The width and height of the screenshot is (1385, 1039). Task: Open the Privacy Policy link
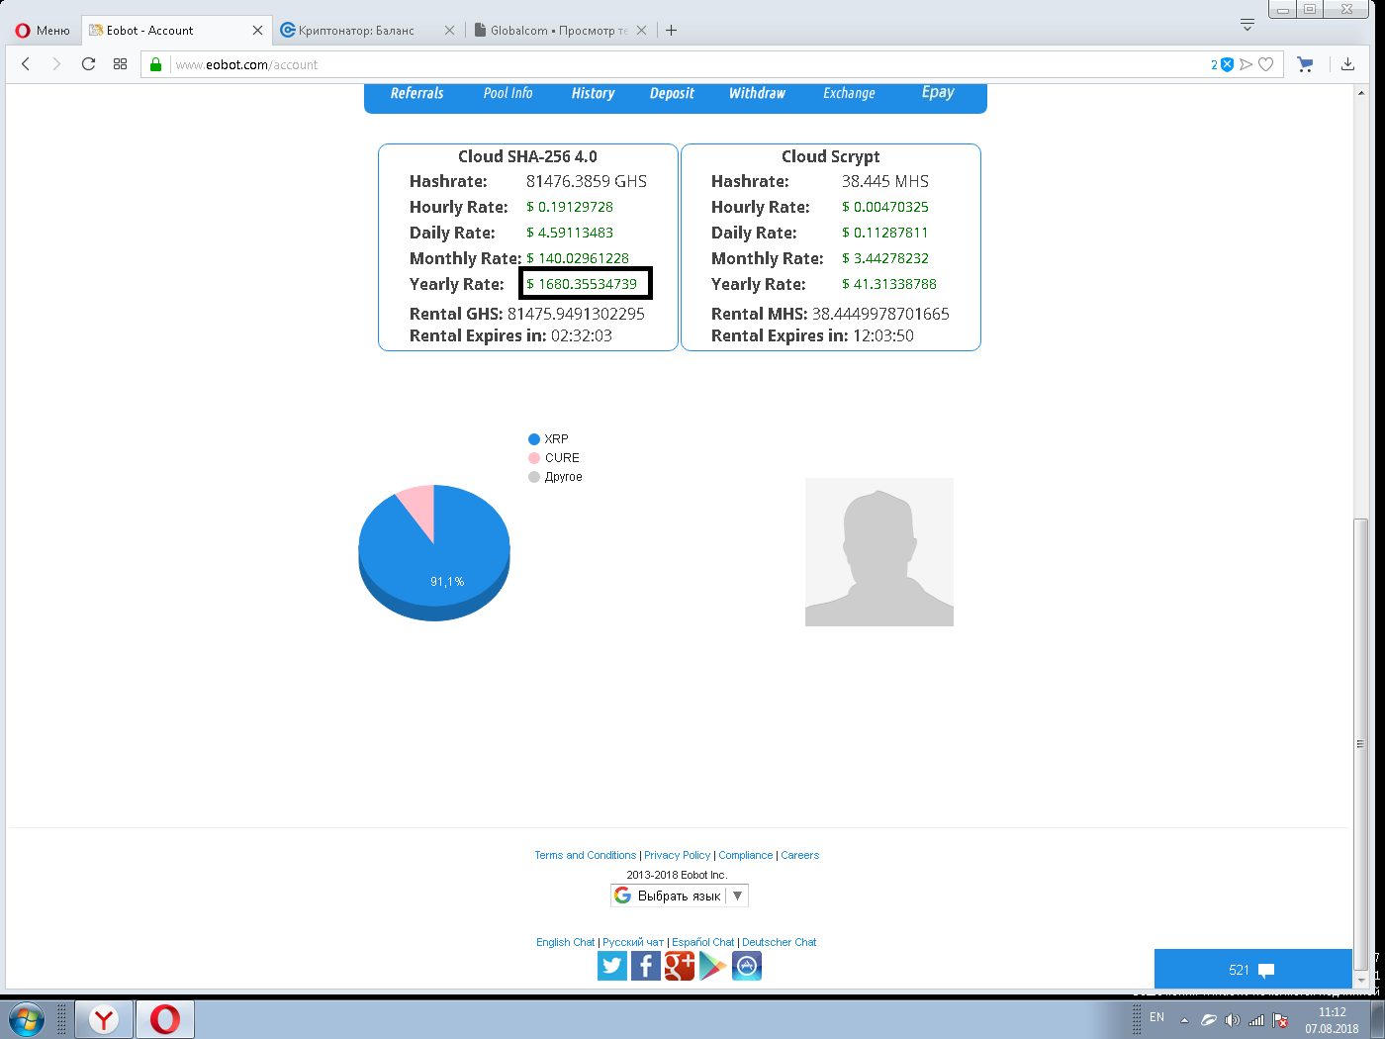678,855
